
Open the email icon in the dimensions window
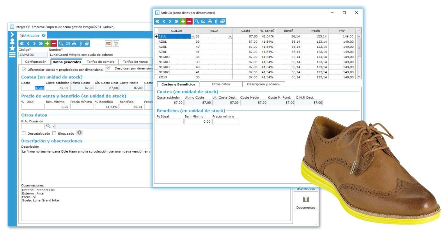[x=203, y=21]
